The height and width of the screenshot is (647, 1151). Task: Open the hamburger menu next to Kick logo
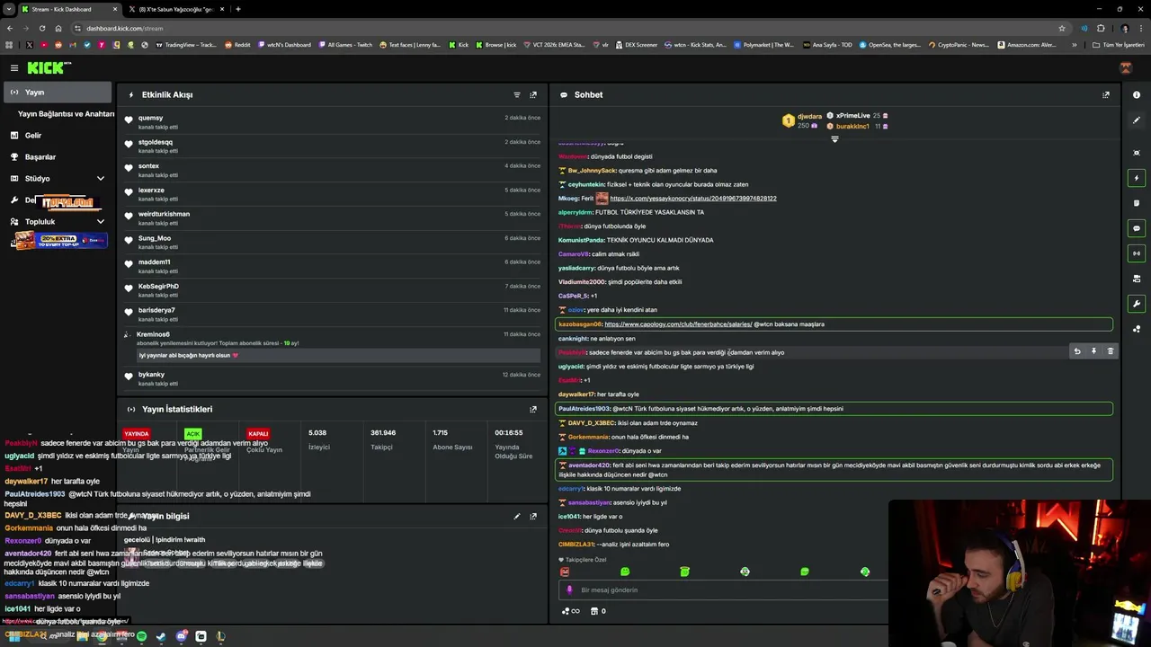pyautogui.click(x=14, y=67)
